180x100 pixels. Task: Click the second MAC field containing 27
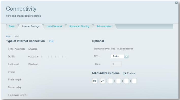103,81
